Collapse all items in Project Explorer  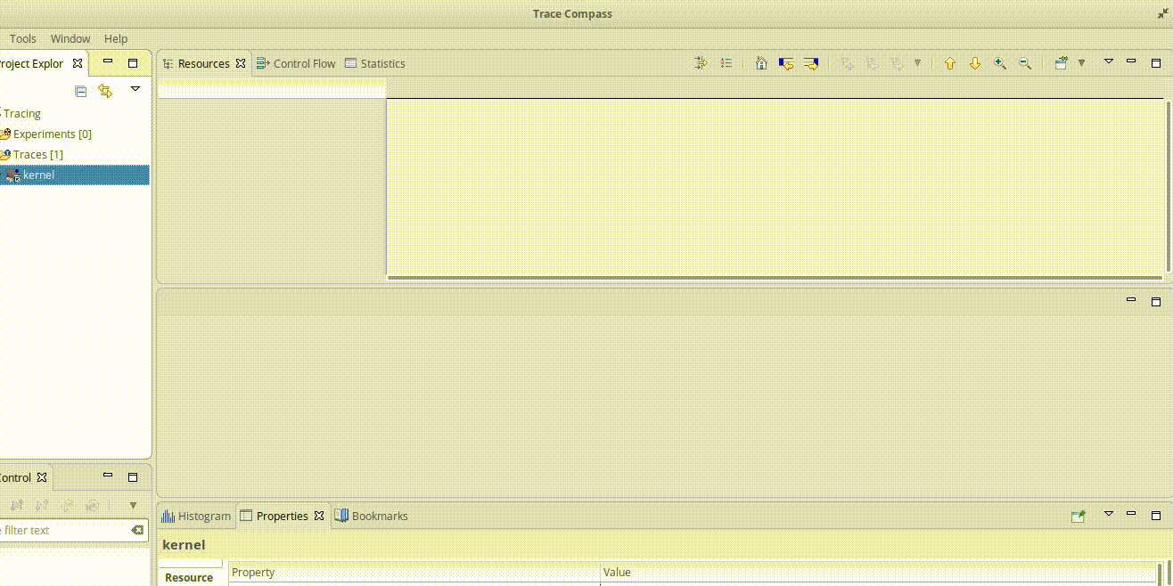tap(80, 90)
